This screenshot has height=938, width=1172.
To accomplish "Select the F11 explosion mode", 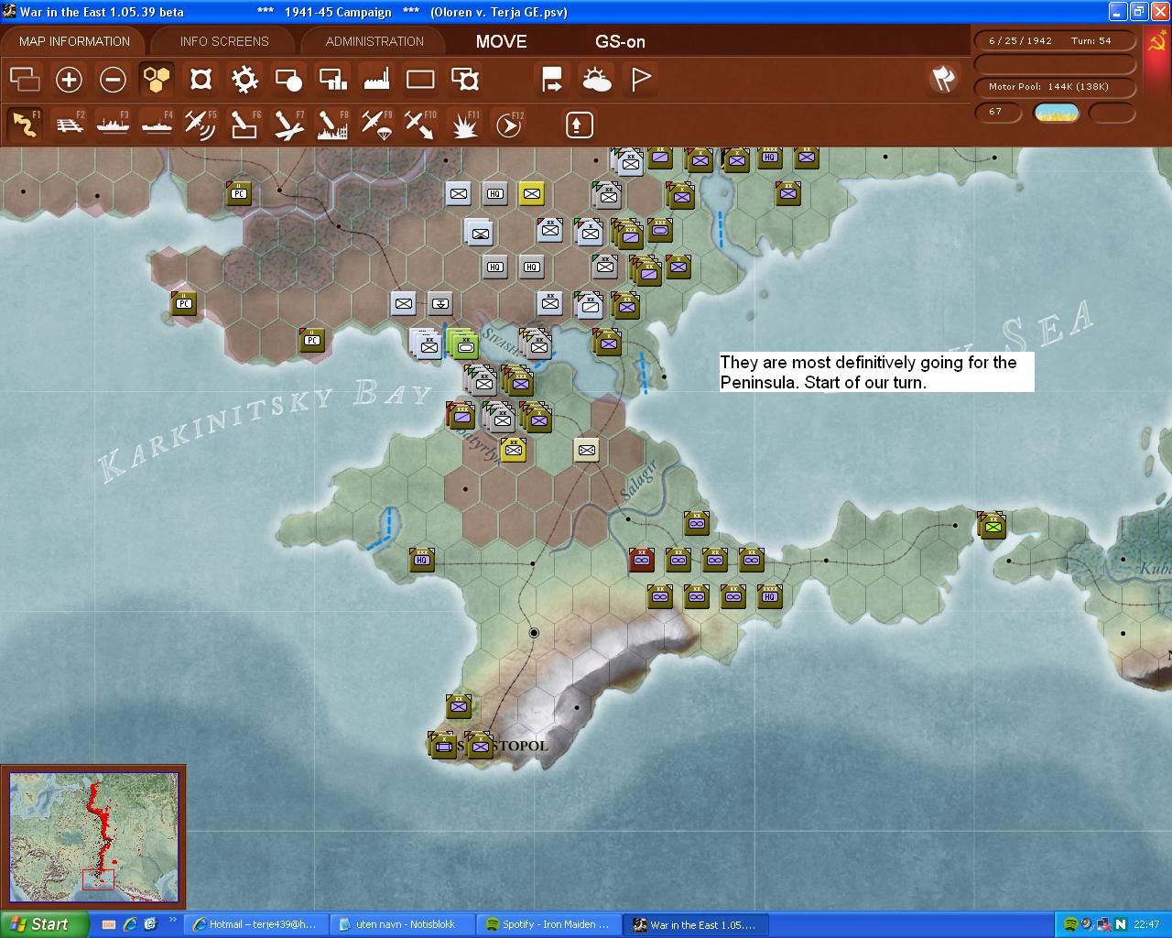I will tap(465, 125).
